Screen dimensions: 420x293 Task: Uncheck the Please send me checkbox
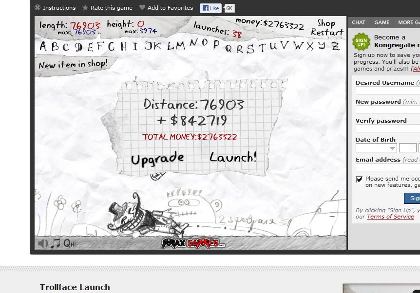360,179
